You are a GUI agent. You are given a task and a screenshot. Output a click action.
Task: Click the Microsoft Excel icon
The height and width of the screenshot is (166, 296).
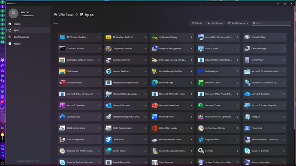coord(201,83)
